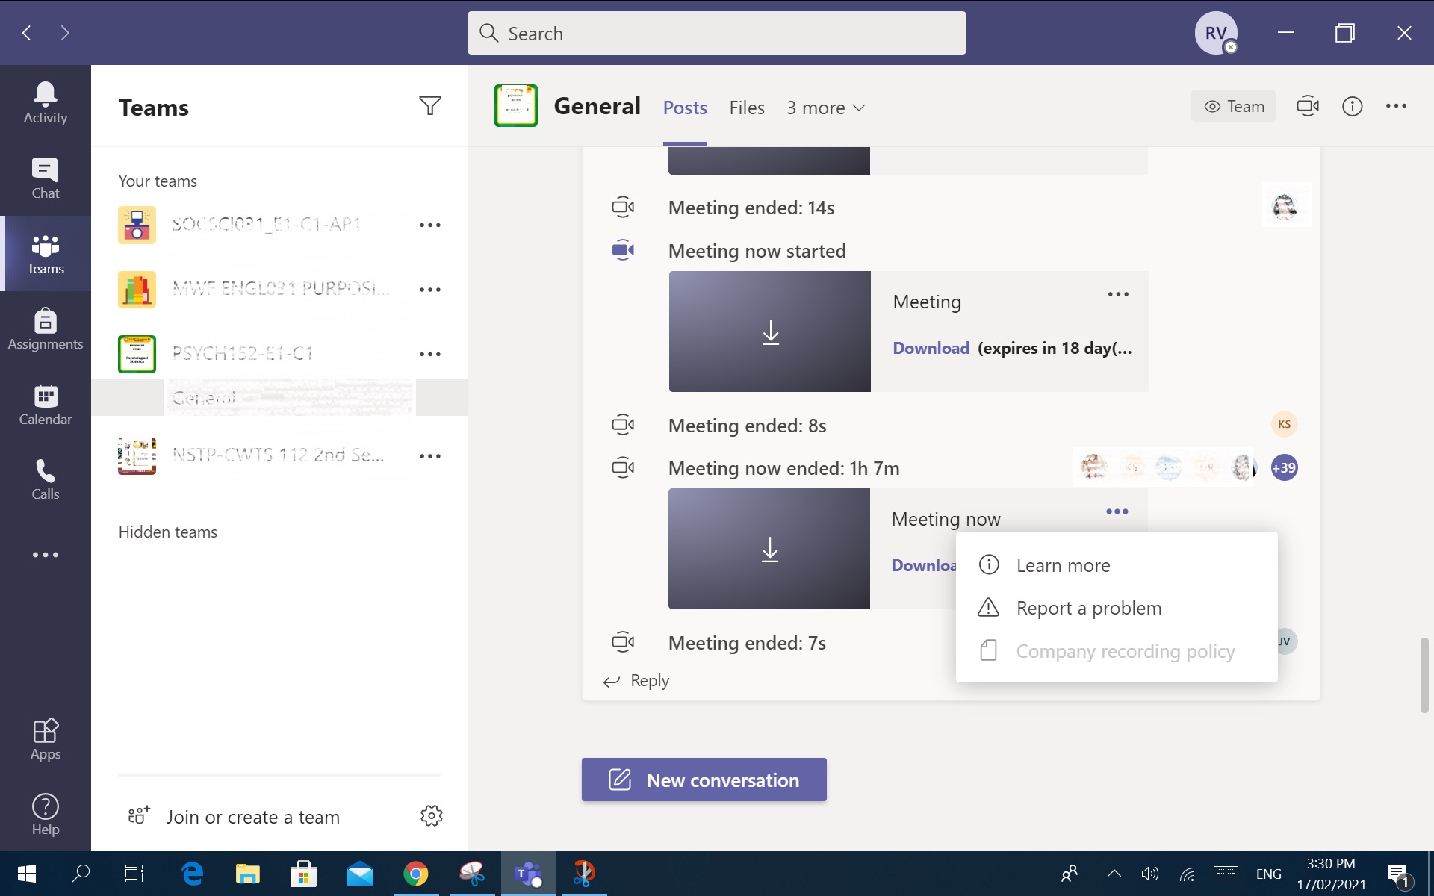Open manage teams gear icon
Image resolution: width=1434 pixels, height=896 pixels.
click(x=431, y=815)
